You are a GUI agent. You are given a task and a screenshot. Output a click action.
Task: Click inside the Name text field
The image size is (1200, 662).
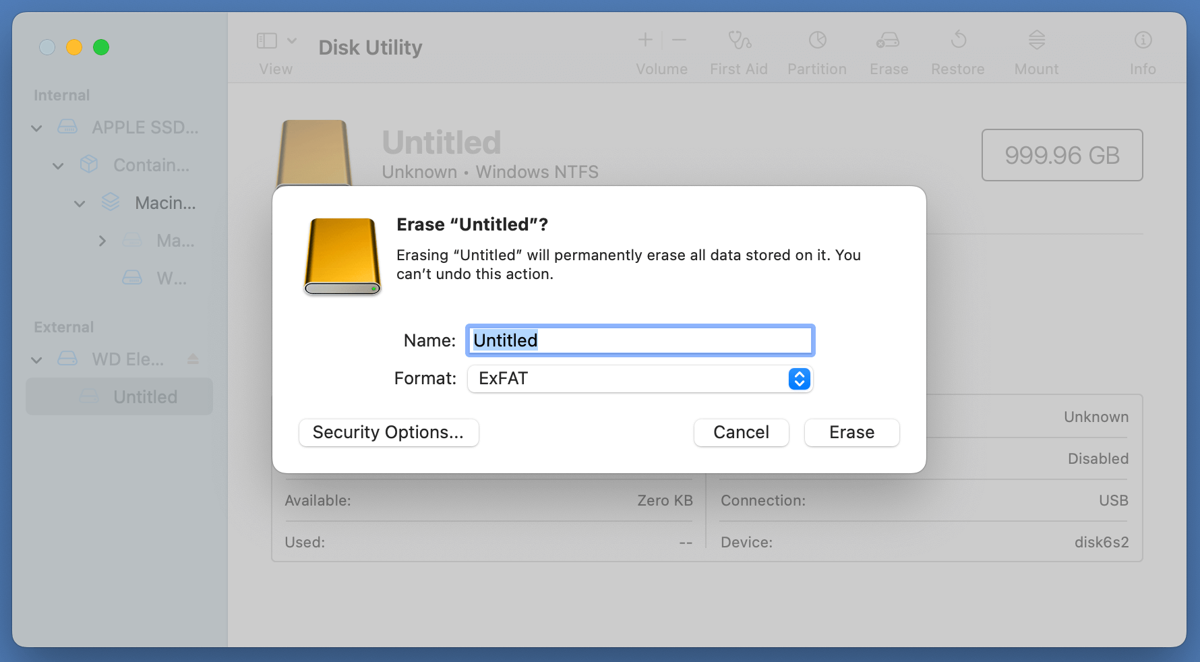click(x=639, y=340)
